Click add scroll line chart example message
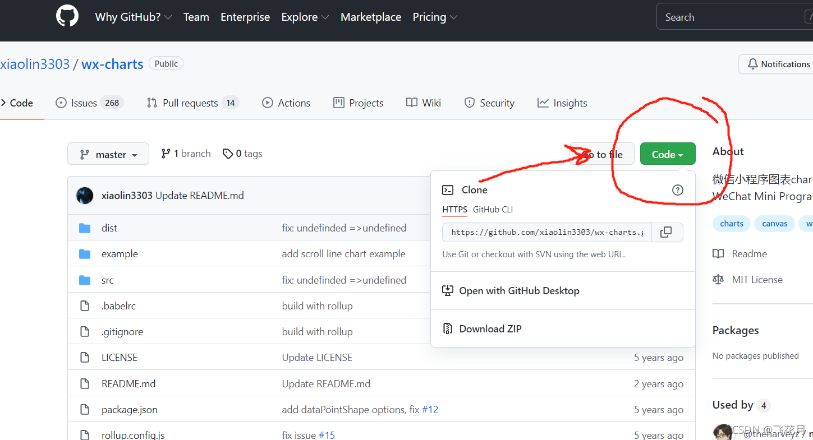 click(343, 254)
